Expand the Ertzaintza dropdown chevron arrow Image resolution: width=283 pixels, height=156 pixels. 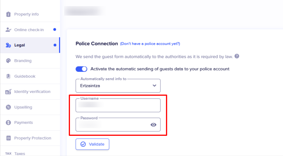click(x=154, y=86)
